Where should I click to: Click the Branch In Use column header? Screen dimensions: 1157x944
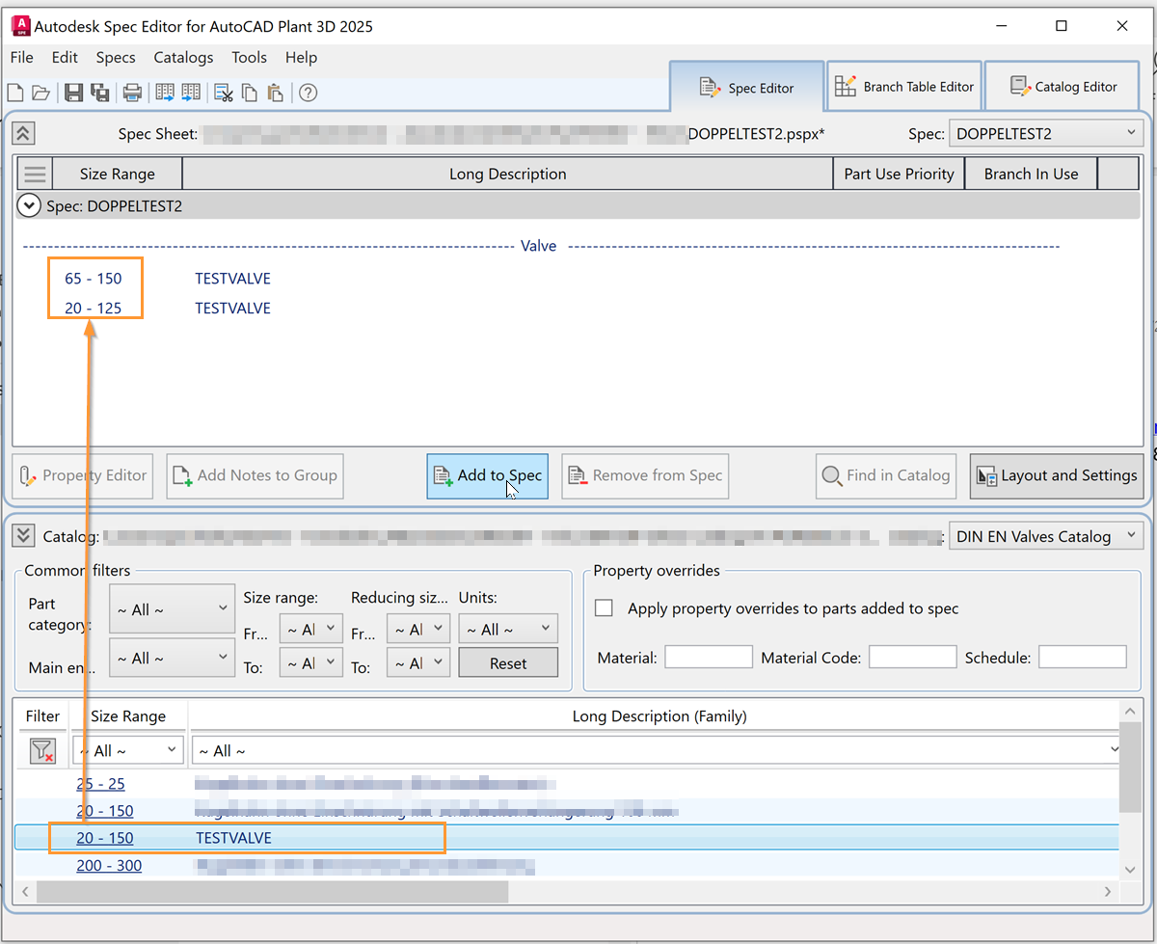(x=1031, y=175)
